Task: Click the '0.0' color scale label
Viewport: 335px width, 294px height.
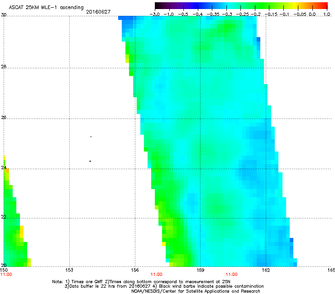Action: 312,14
